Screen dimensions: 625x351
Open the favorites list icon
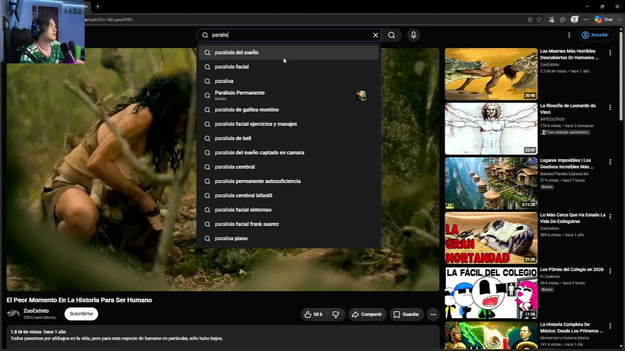coord(562,19)
